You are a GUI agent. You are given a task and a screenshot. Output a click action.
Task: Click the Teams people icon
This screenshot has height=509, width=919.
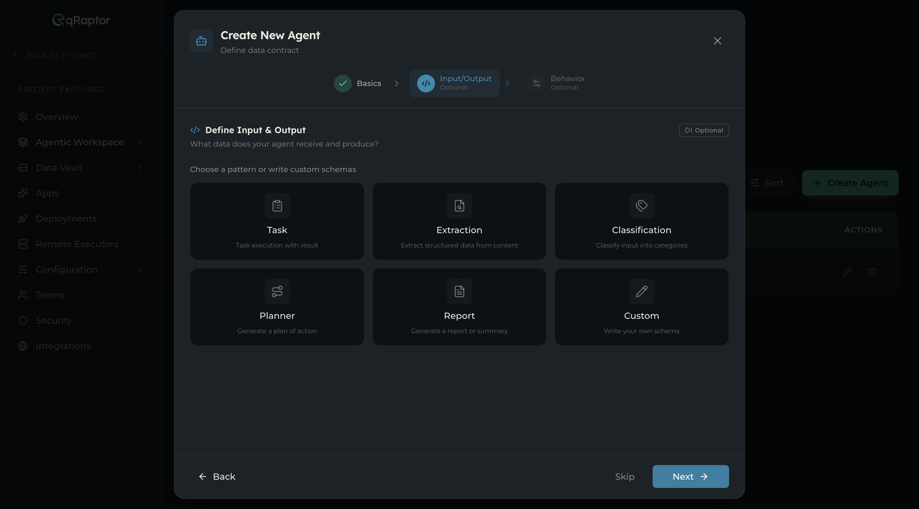point(23,295)
